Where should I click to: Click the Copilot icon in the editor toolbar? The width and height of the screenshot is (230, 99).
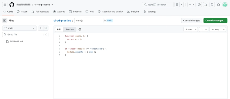coord(80,29)
